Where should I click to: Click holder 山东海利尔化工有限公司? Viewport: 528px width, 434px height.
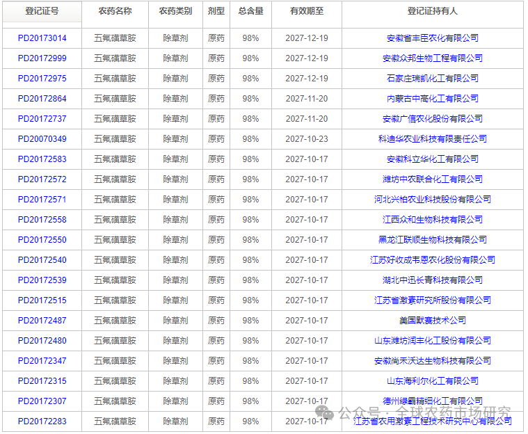[x=433, y=381]
